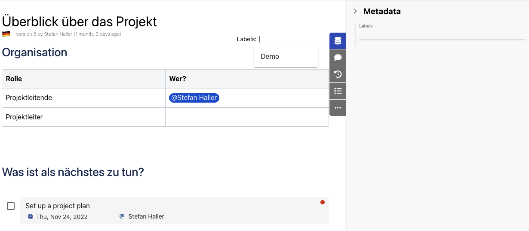Open the comments speech bubble icon
This screenshot has width=529, height=231.
click(338, 58)
